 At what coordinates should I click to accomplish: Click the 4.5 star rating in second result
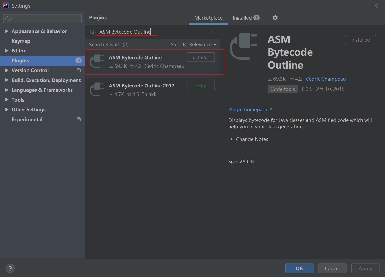(x=133, y=94)
